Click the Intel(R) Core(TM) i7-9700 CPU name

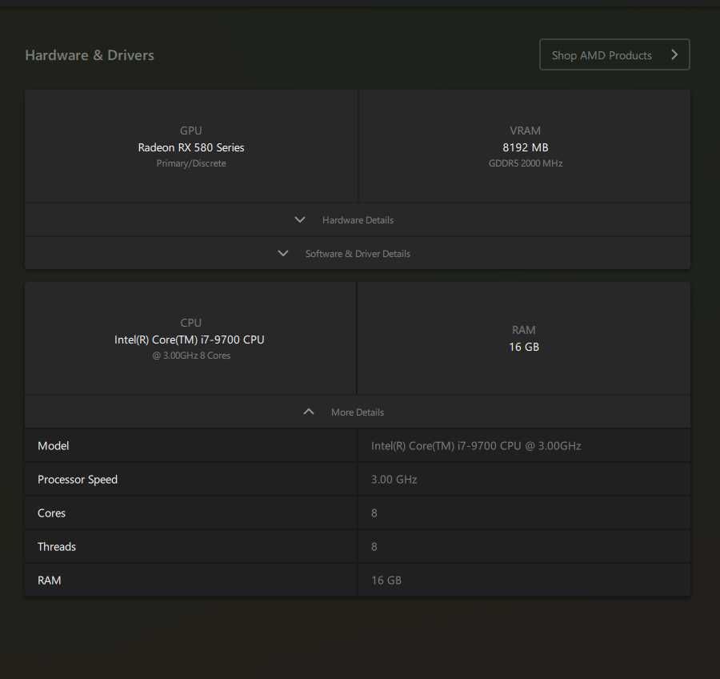(x=189, y=339)
